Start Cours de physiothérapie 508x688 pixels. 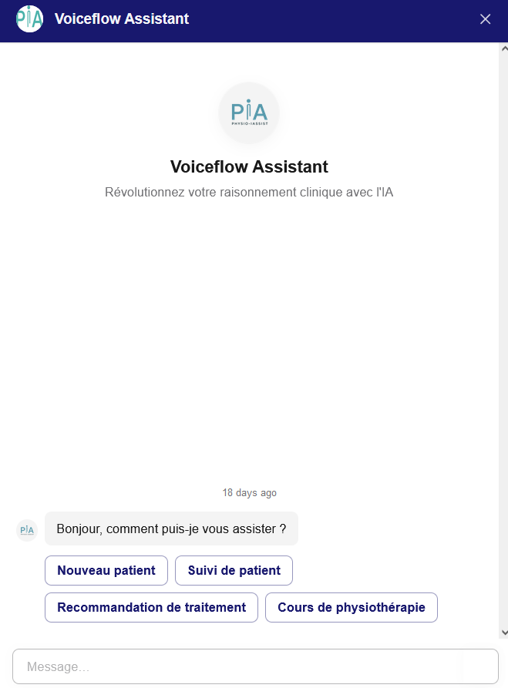pos(352,607)
